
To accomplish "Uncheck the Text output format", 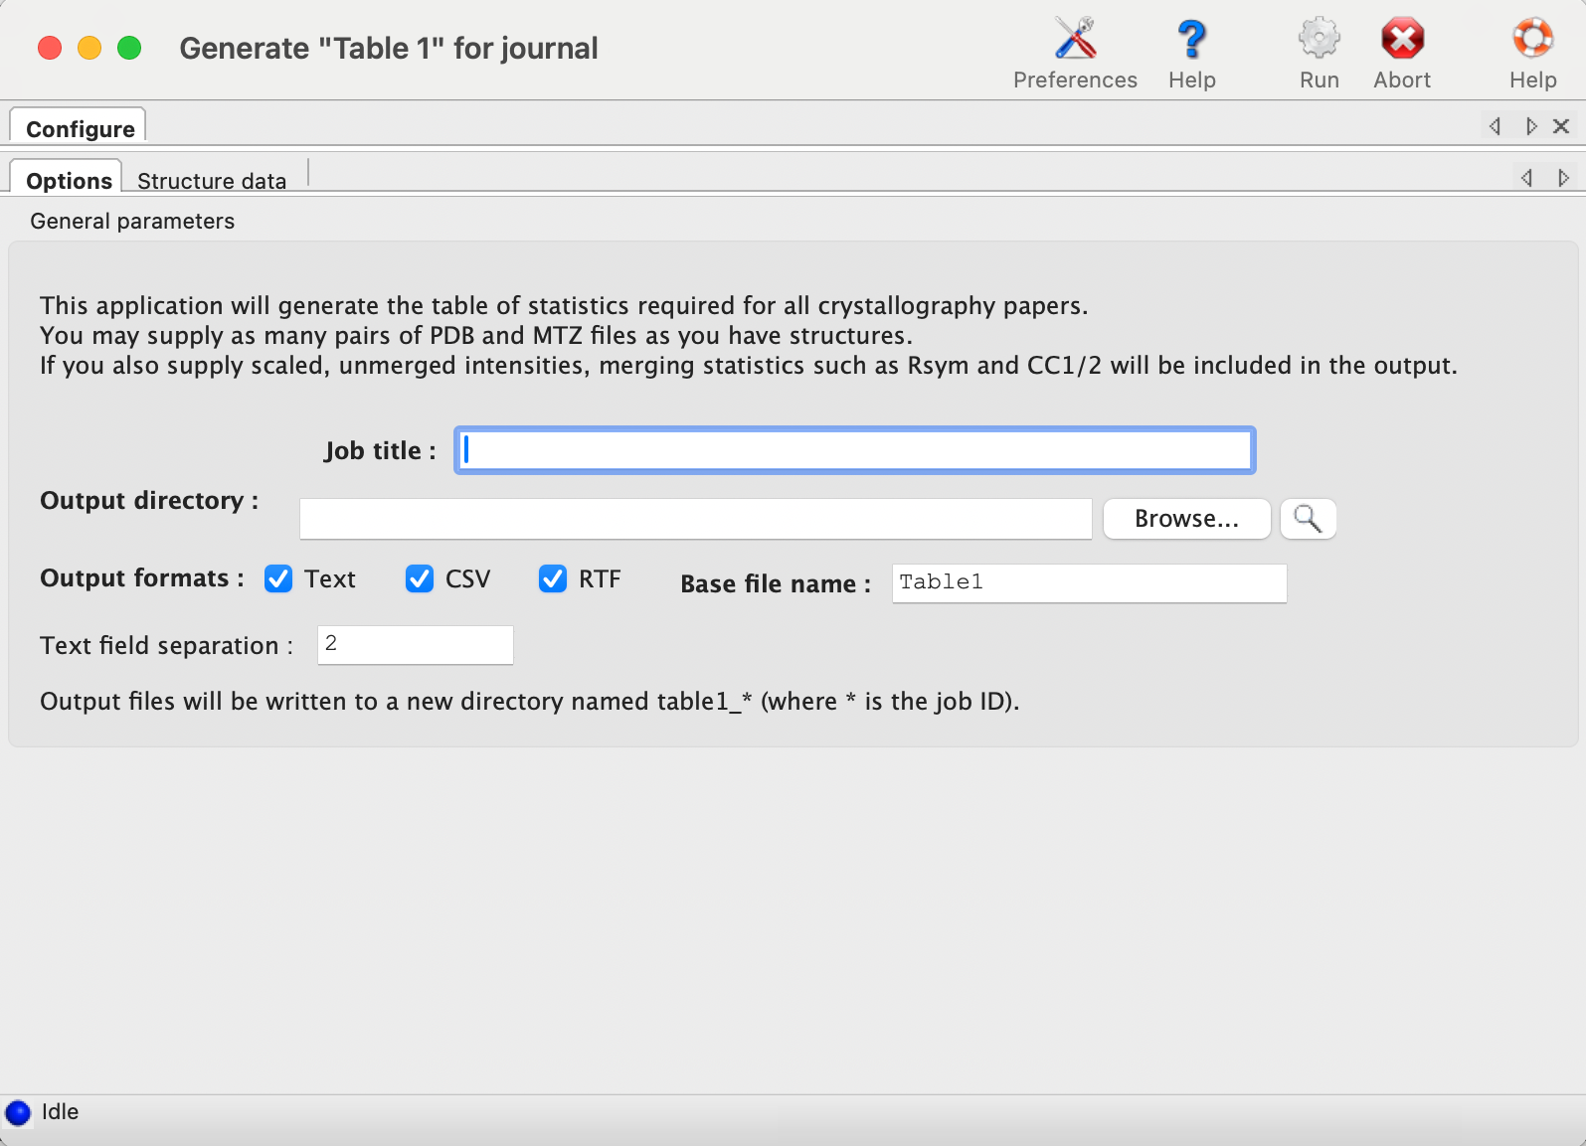I will (x=279, y=578).
